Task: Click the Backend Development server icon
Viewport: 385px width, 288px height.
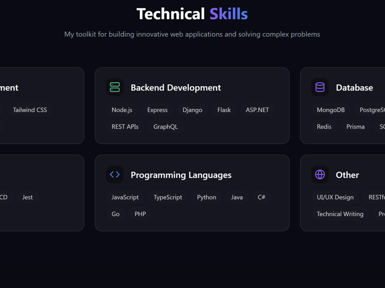Action: click(x=115, y=87)
